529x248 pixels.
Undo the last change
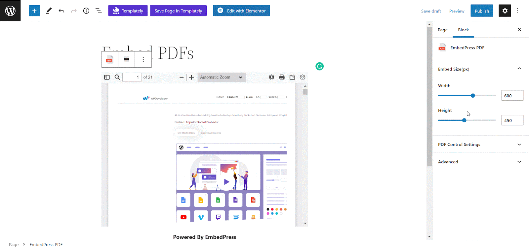pos(61,11)
